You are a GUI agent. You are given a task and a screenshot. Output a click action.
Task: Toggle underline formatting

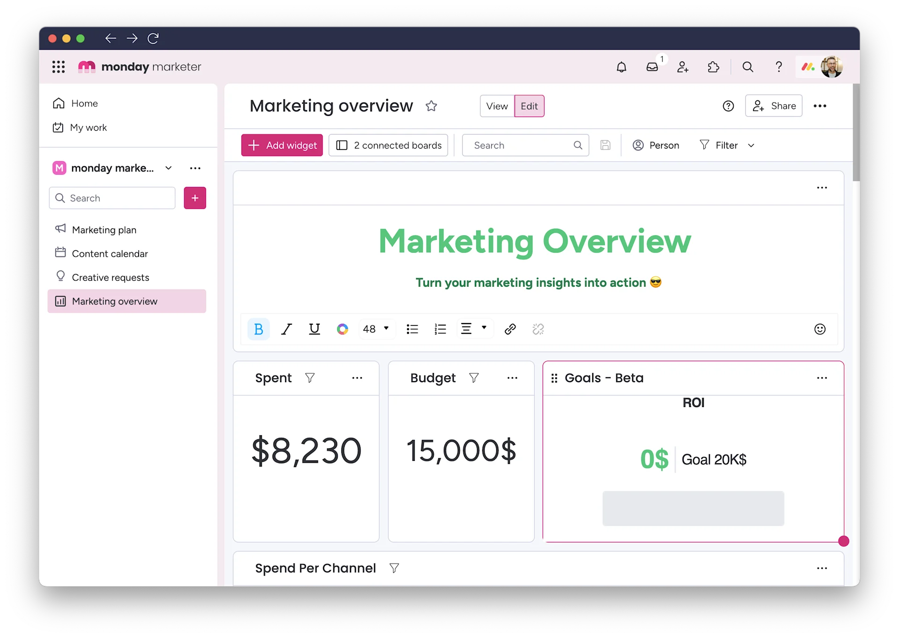(314, 329)
